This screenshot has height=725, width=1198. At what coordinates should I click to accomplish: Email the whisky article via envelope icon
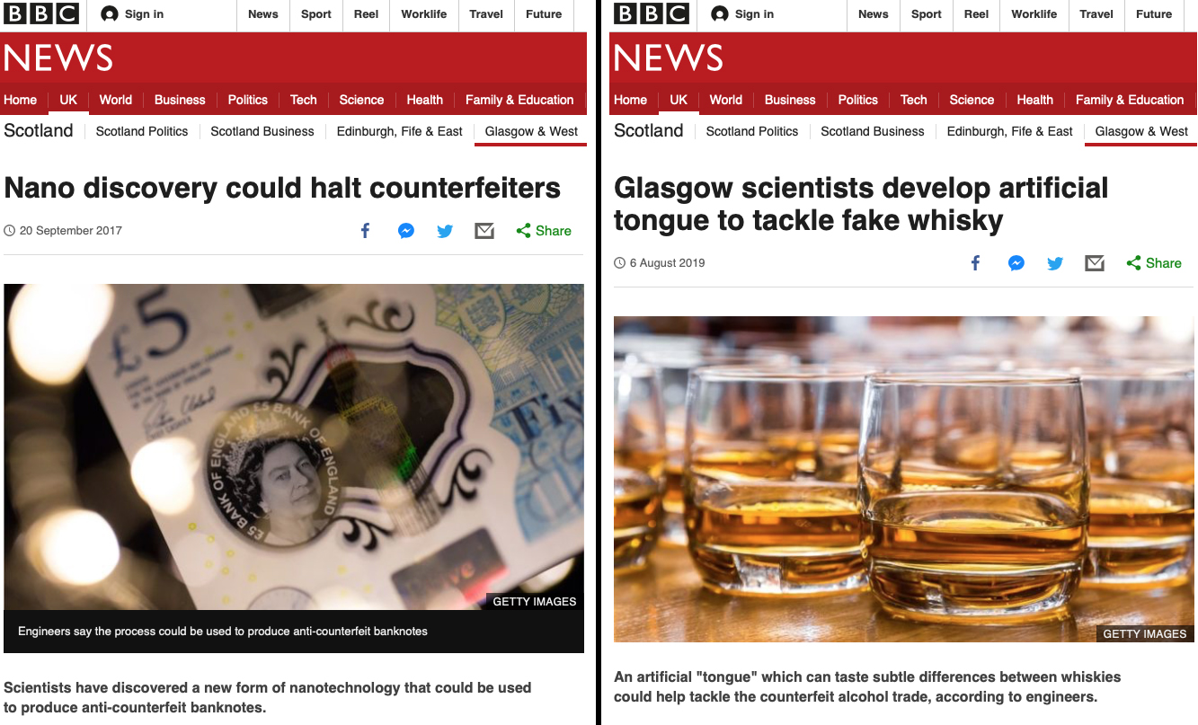tap(1095, 263)
